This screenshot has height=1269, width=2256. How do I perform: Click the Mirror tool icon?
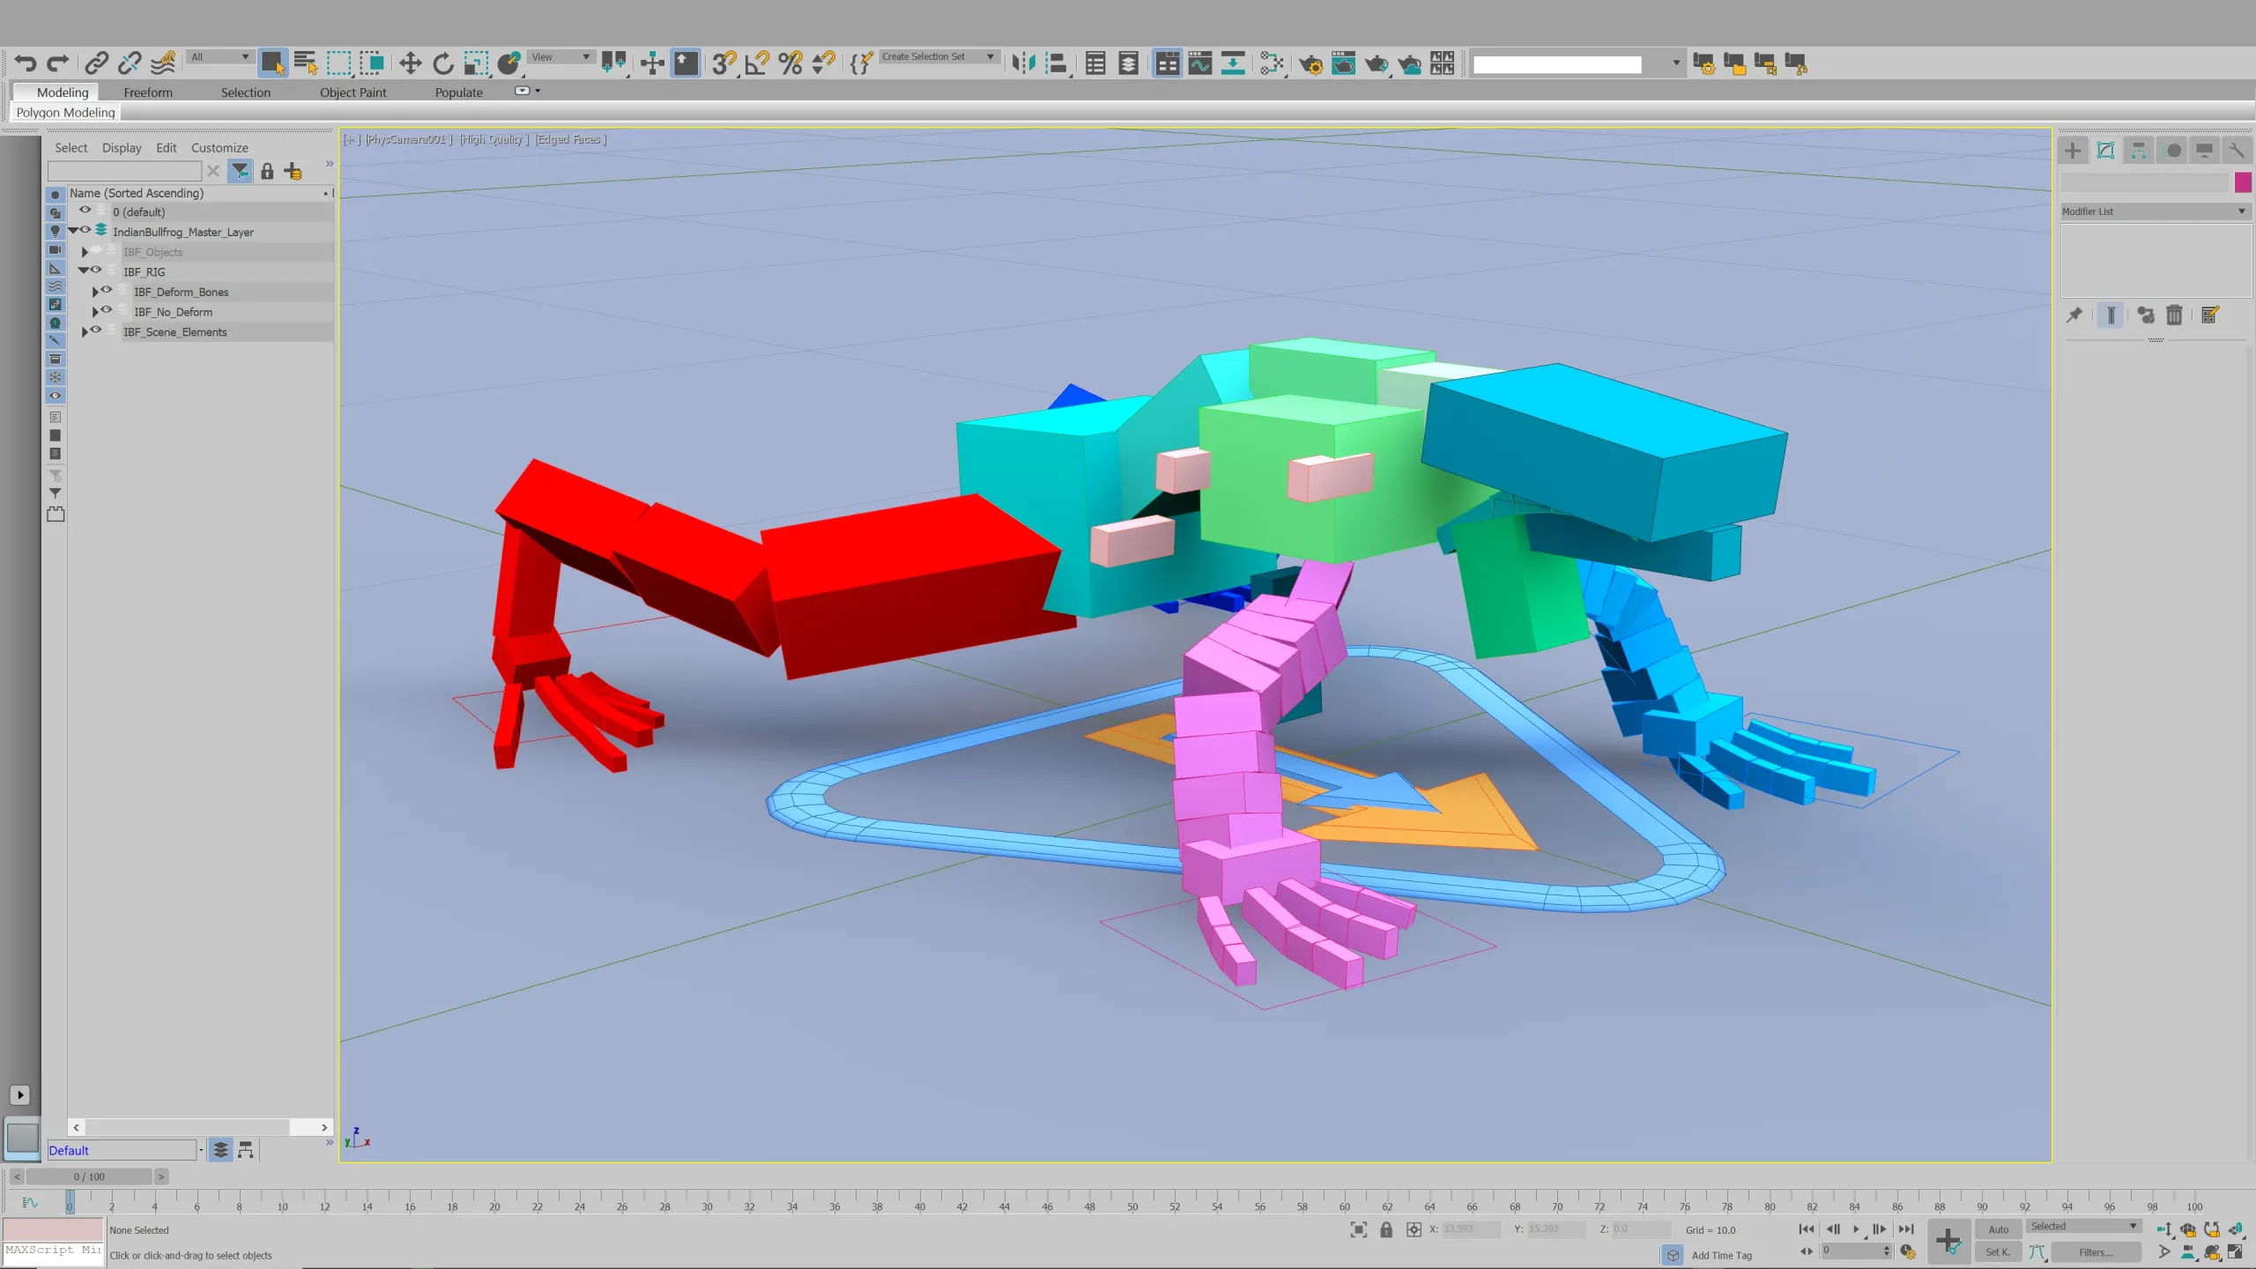pos(1023,63)
